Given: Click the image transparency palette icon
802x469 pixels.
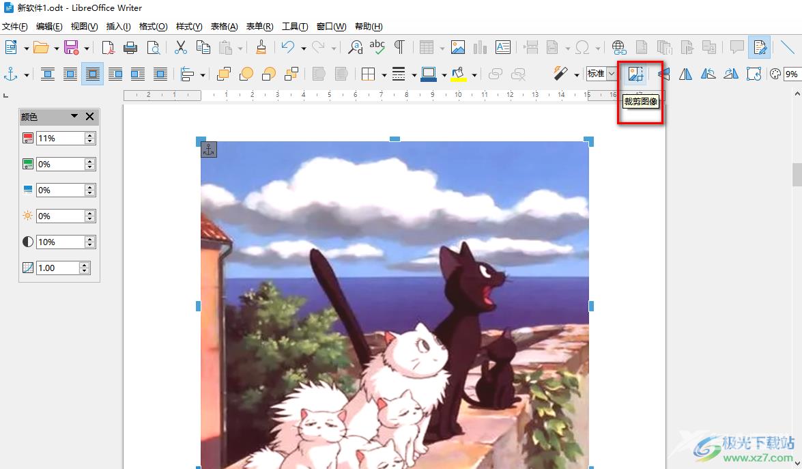Looking at the screenshot, I should click(775, 74).
